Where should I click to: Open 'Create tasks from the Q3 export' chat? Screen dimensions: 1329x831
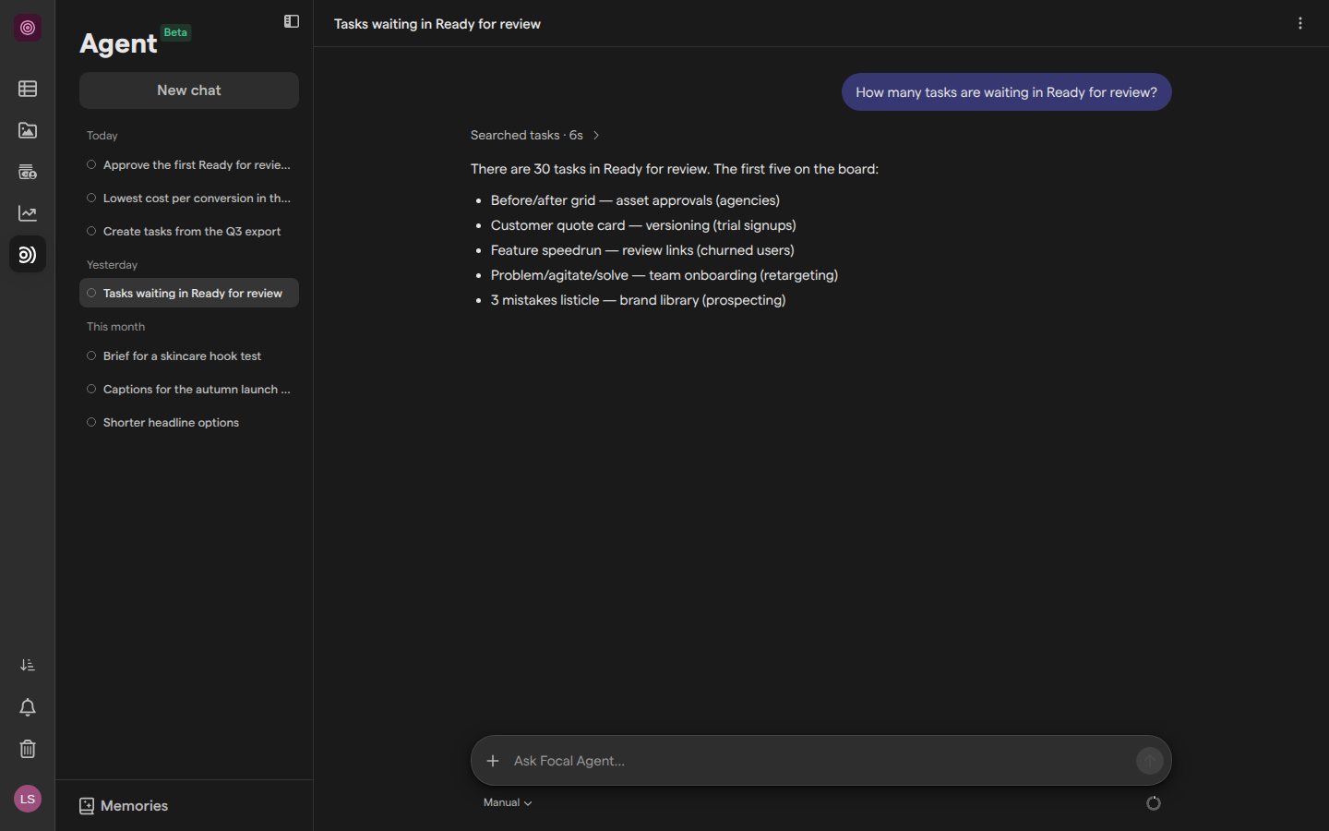tap(189, 232)
